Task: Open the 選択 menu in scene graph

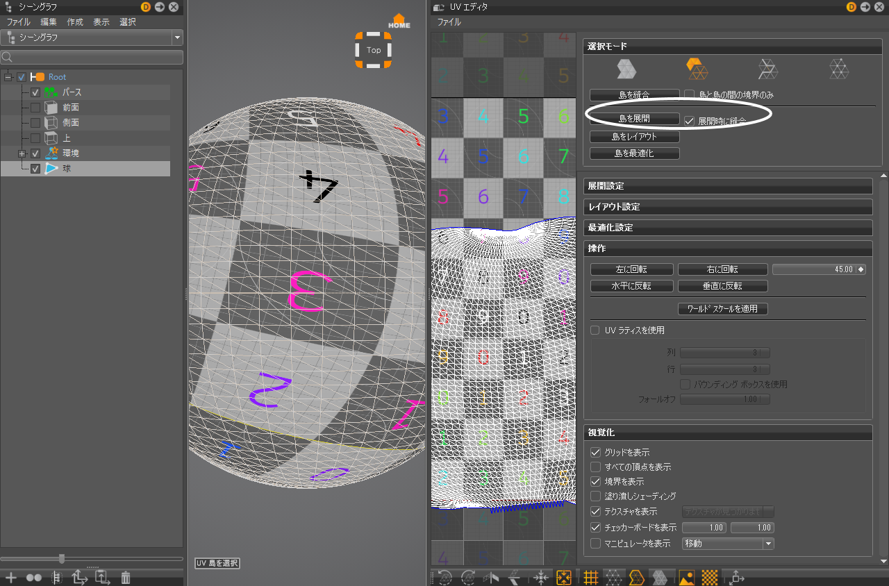Action: tap(128, 22)
